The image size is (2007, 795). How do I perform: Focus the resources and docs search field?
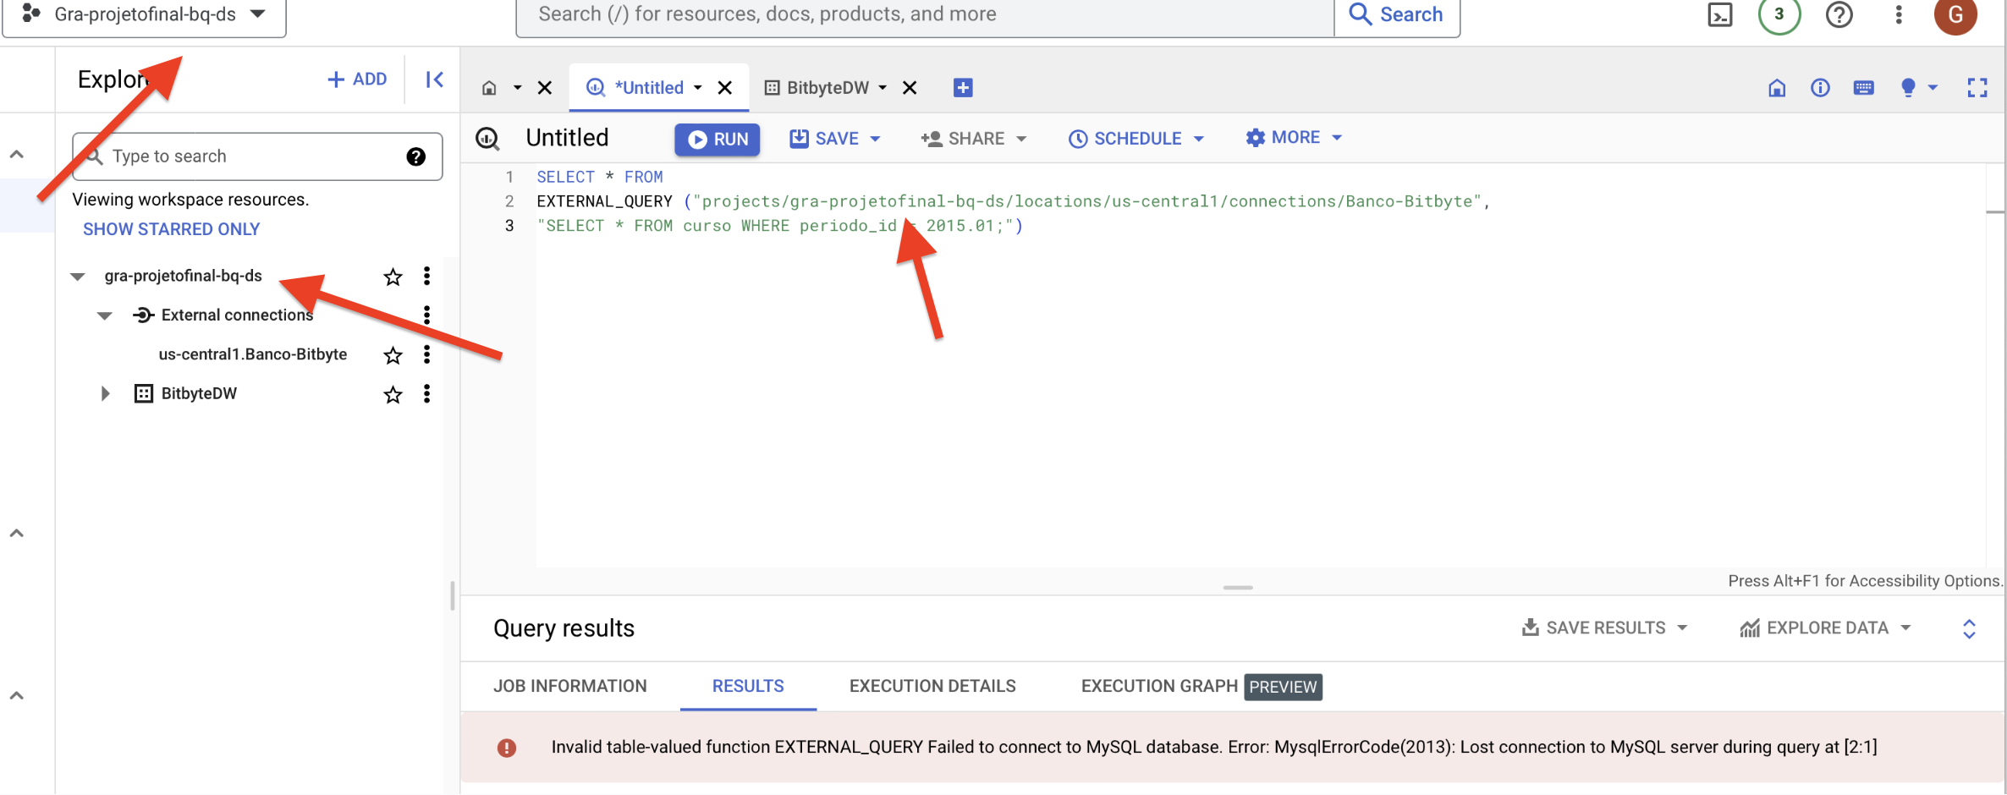[925, 14]
